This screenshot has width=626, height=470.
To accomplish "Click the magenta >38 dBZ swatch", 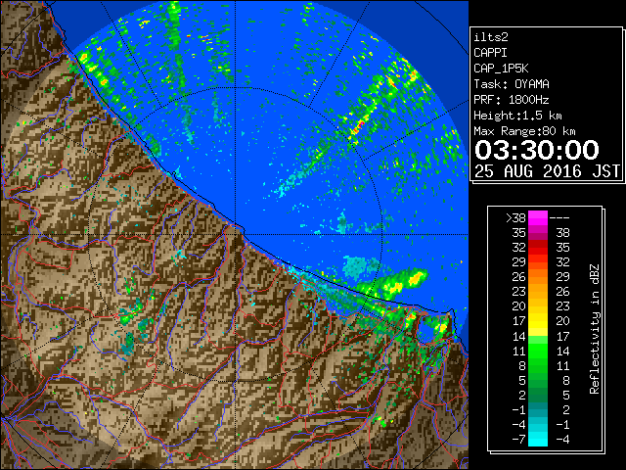I will coord(538,218).
